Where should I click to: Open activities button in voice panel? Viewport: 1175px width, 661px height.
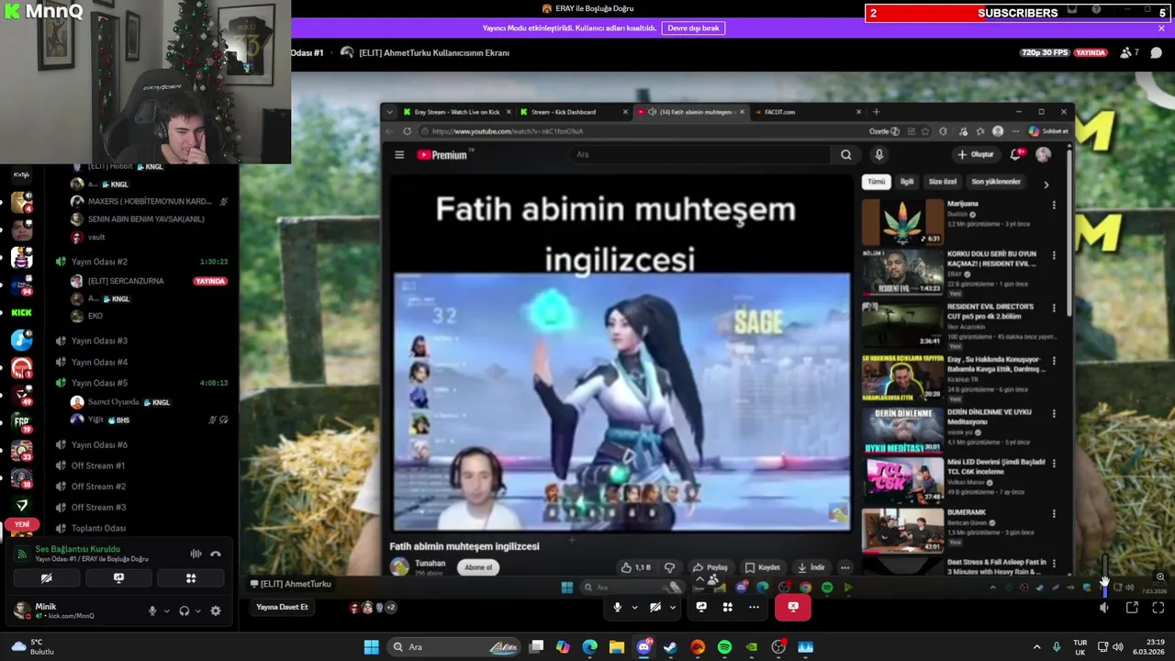[191, 578]
